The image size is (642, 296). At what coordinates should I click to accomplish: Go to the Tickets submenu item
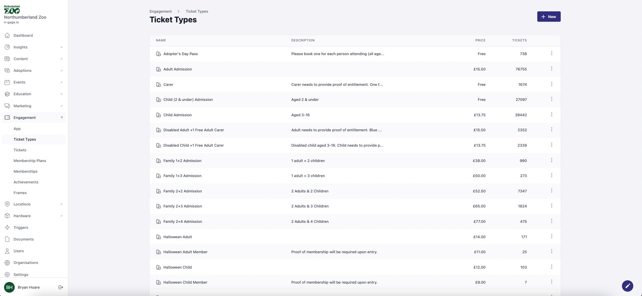pos(20,150)
